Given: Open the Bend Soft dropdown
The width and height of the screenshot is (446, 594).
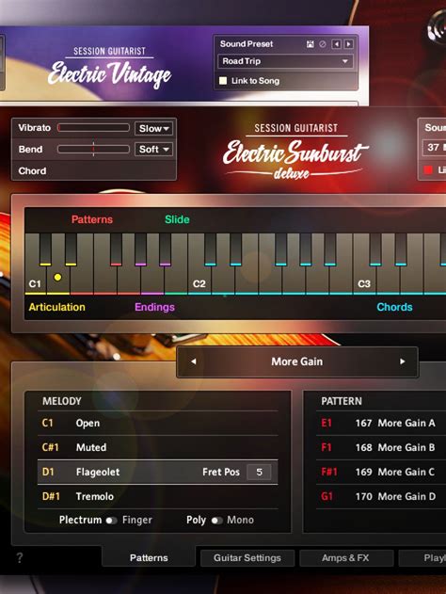Looking at the screenshot, I should click(x=153, y=150).
